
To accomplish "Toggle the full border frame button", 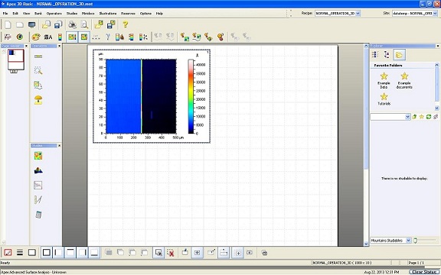I will (47, 253).
